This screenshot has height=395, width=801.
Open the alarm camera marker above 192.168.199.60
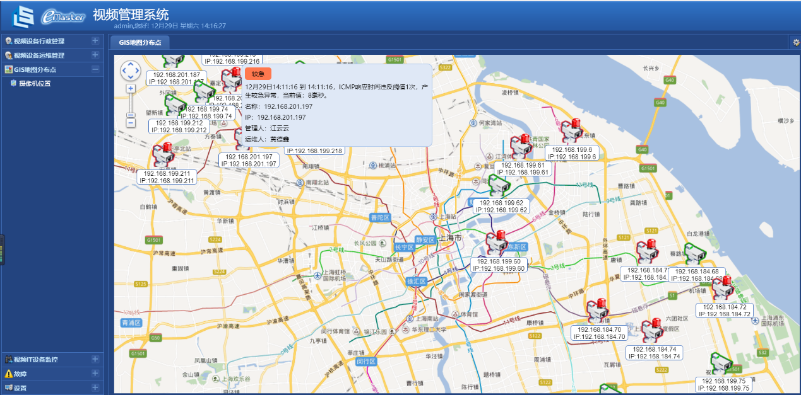(496, 243)
